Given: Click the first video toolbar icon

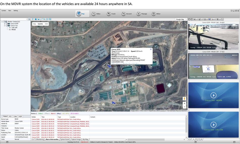Looking at the screenshot, I should pos(189,19).
